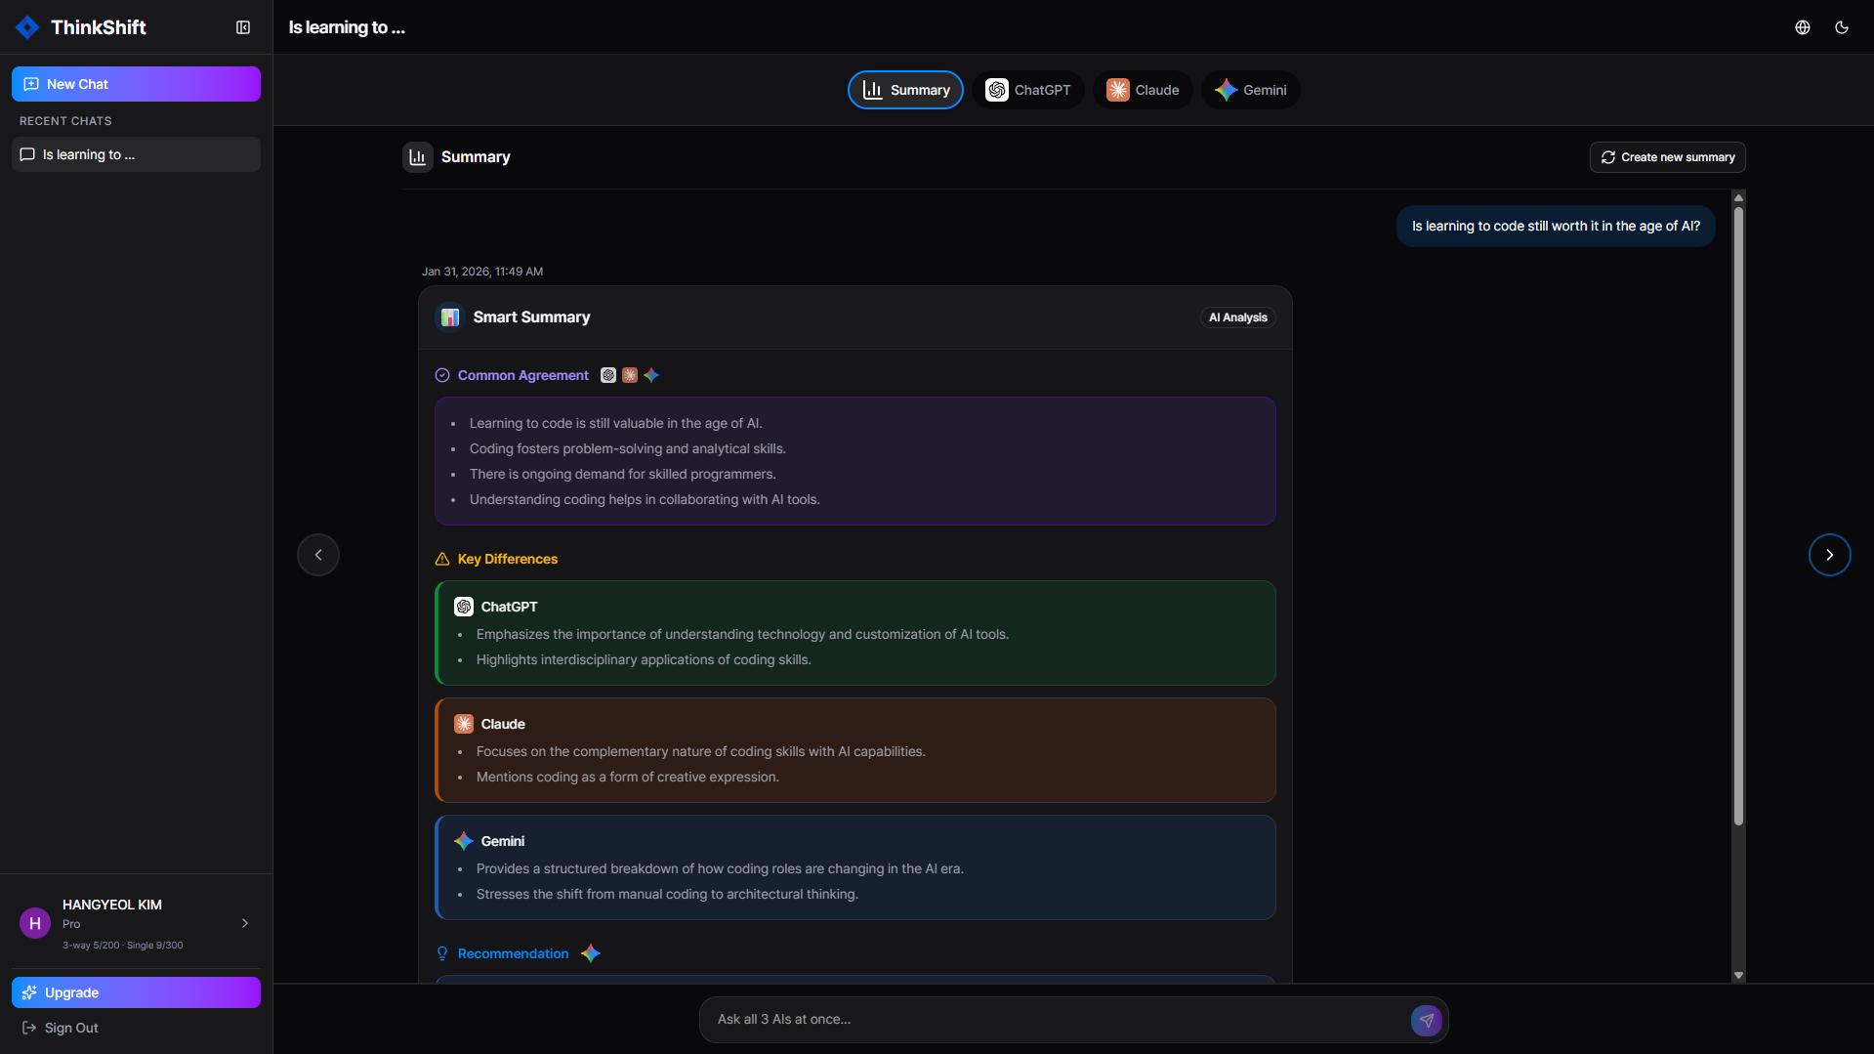Expand the HANGYEOL KIM profile chevron

point(244,922)
